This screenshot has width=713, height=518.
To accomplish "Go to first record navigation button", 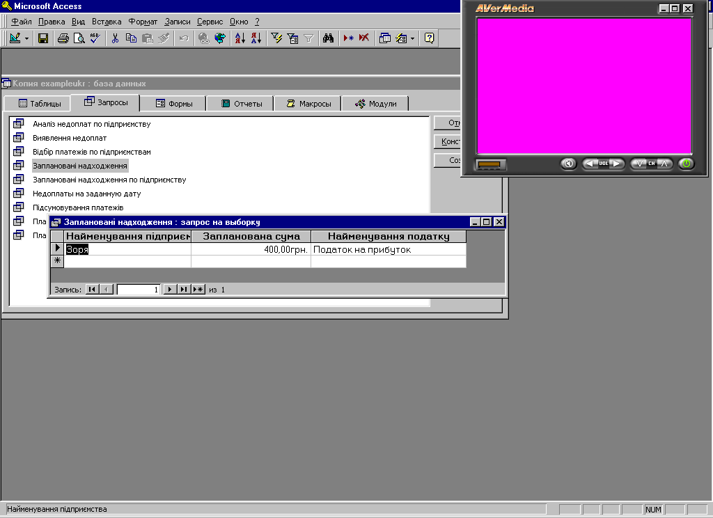I will coord(93,289).
